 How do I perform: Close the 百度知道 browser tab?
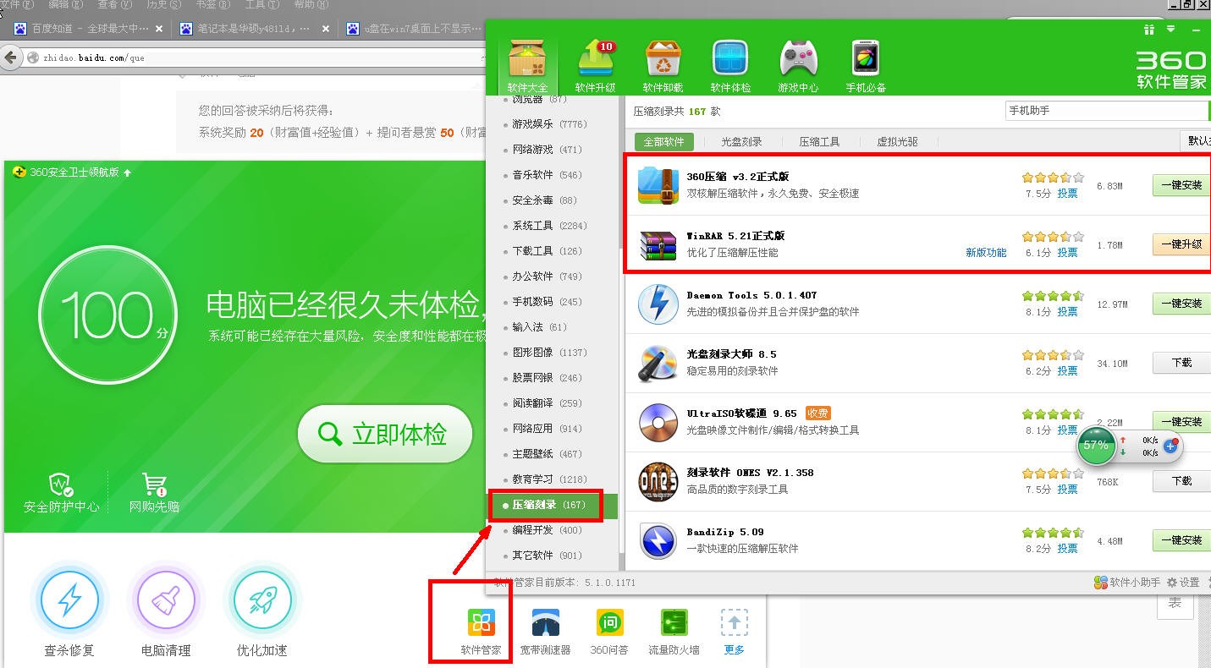coord(158,29)
